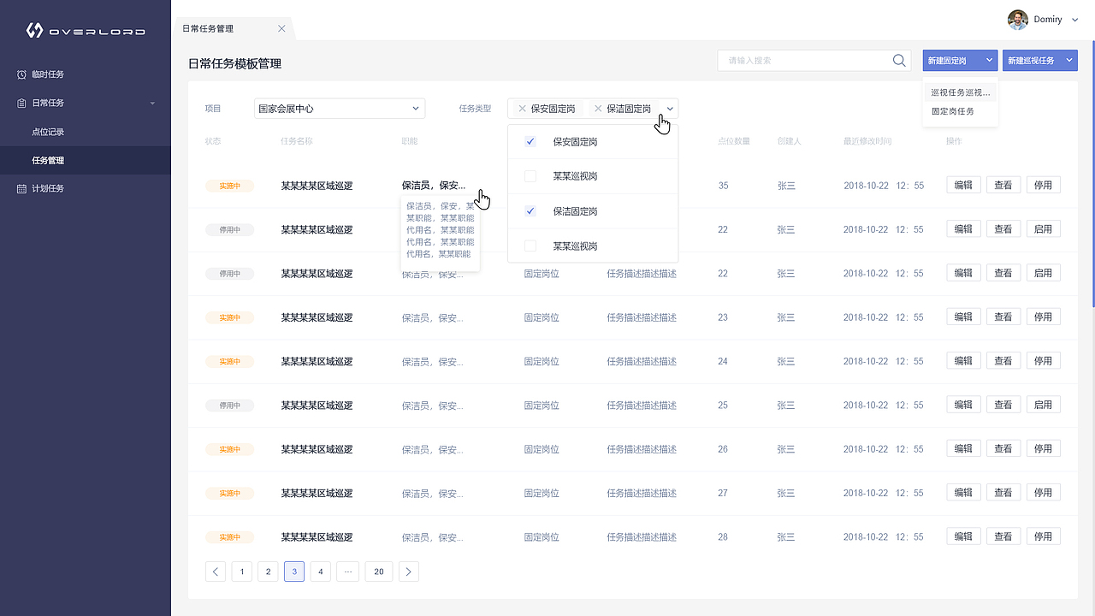Check the 某某巡视岗 option directly under 保安固定岗
Viewport: 1095px width, 616px height.
530,176
